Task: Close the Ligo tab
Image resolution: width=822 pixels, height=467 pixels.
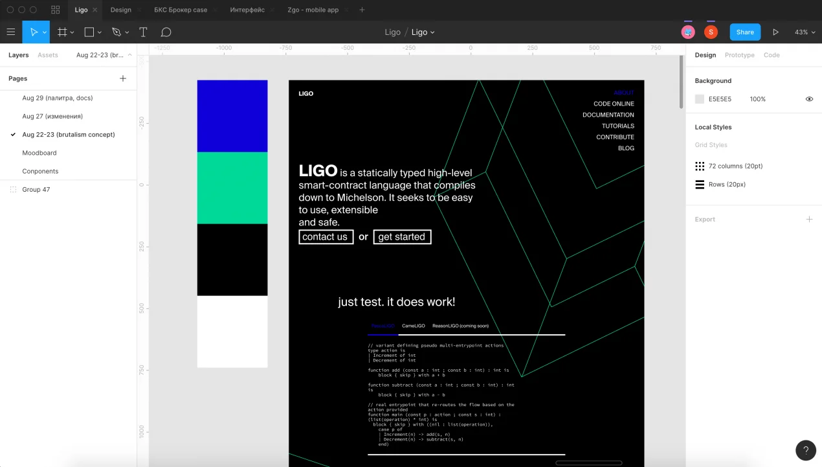Action: click(x=95, y=10)
